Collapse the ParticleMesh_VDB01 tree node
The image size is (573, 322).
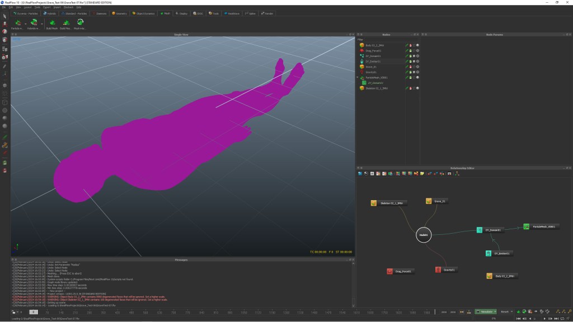[358, 77]
